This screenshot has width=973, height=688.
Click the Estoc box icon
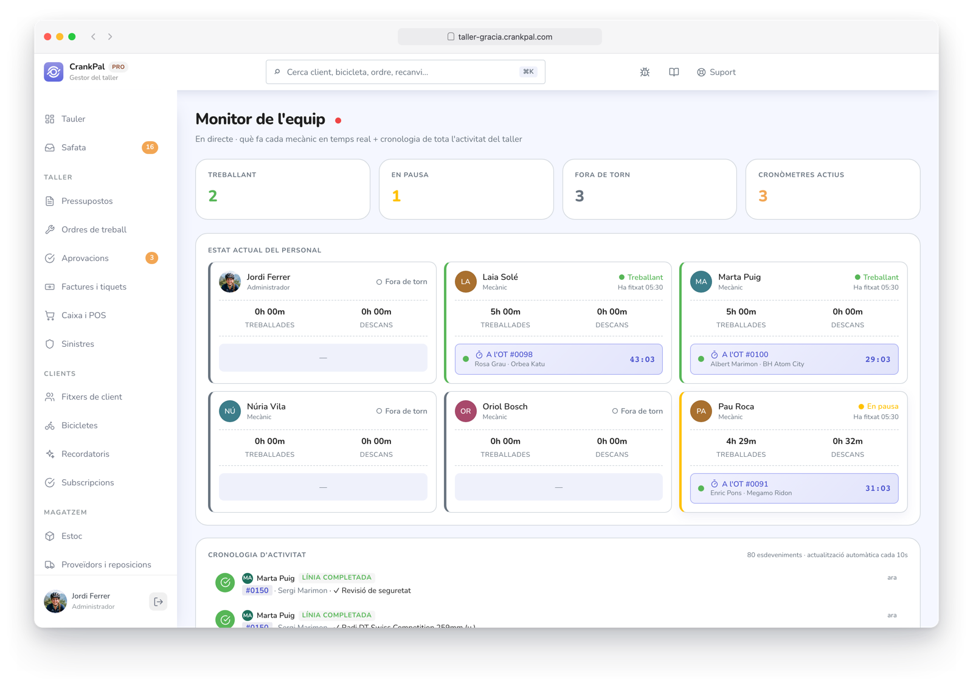pyautogui.click(x=50, y=537)
